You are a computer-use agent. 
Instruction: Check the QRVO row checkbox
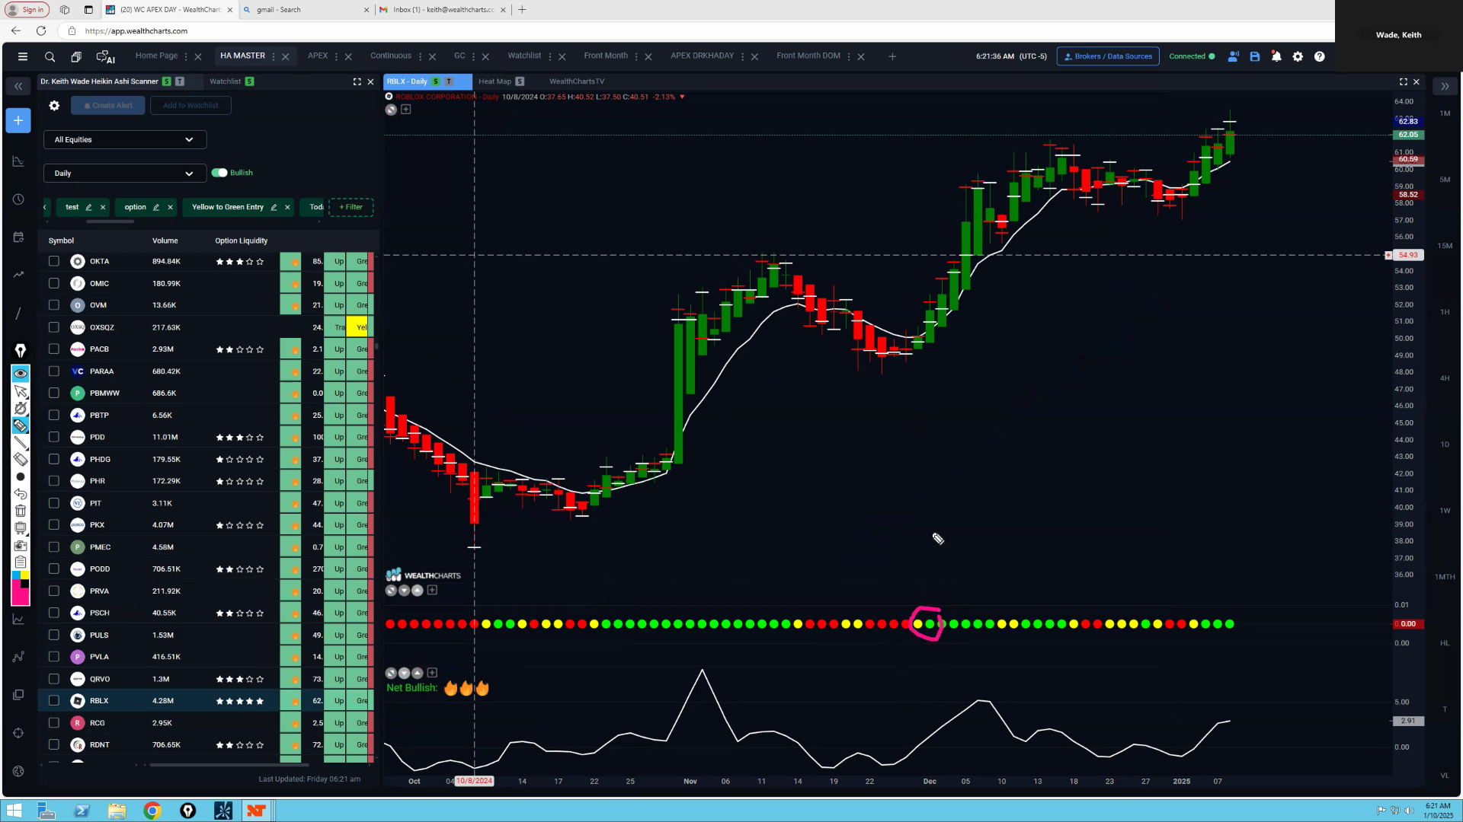pyautogui.click(x=53, y=679)
